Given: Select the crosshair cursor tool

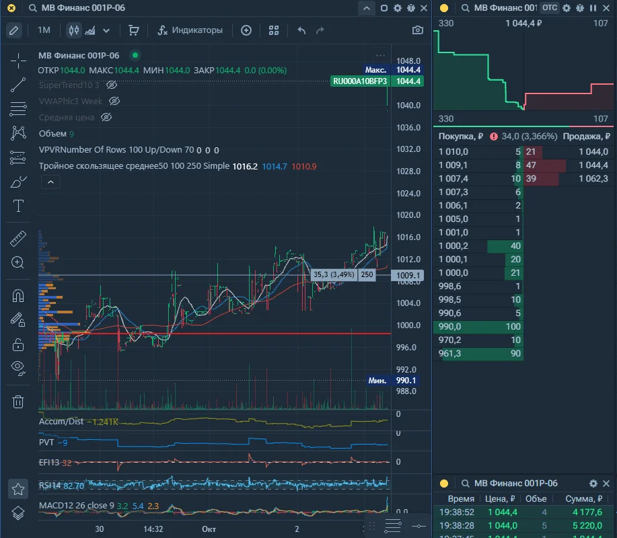Looking at the screenshot, I should click(18, 61).
